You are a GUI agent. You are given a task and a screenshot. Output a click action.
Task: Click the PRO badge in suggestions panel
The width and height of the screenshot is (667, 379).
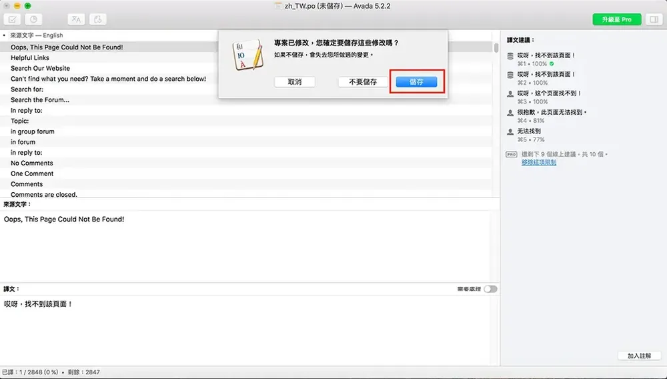(x=512, y=154)
